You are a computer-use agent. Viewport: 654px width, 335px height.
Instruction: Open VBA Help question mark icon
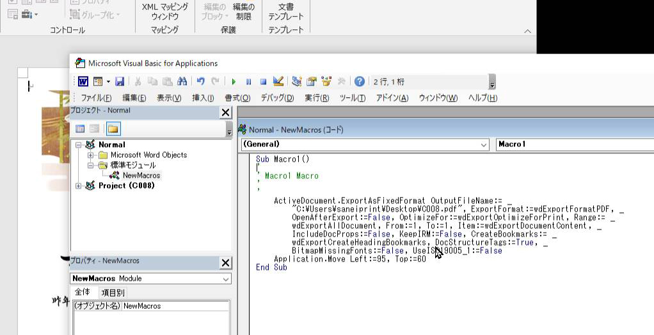(x=360, y=82)
